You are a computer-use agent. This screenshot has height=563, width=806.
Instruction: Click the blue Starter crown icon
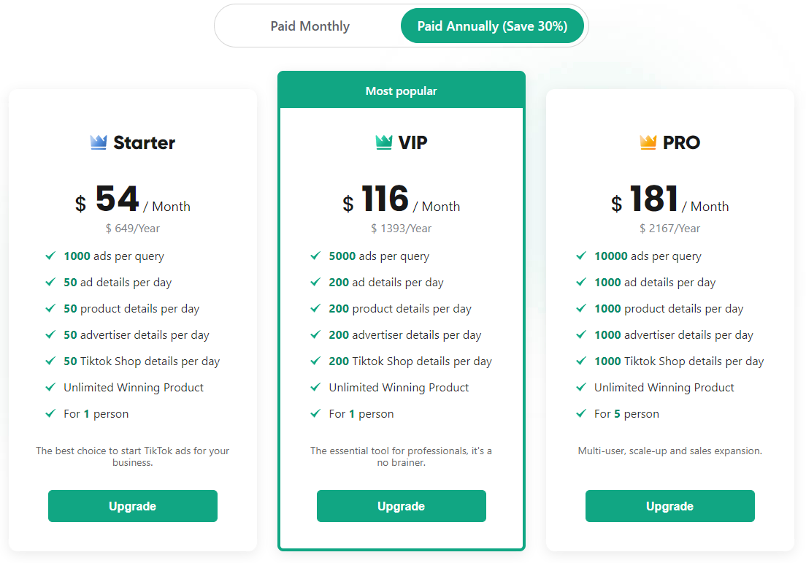tap(99, 142)
